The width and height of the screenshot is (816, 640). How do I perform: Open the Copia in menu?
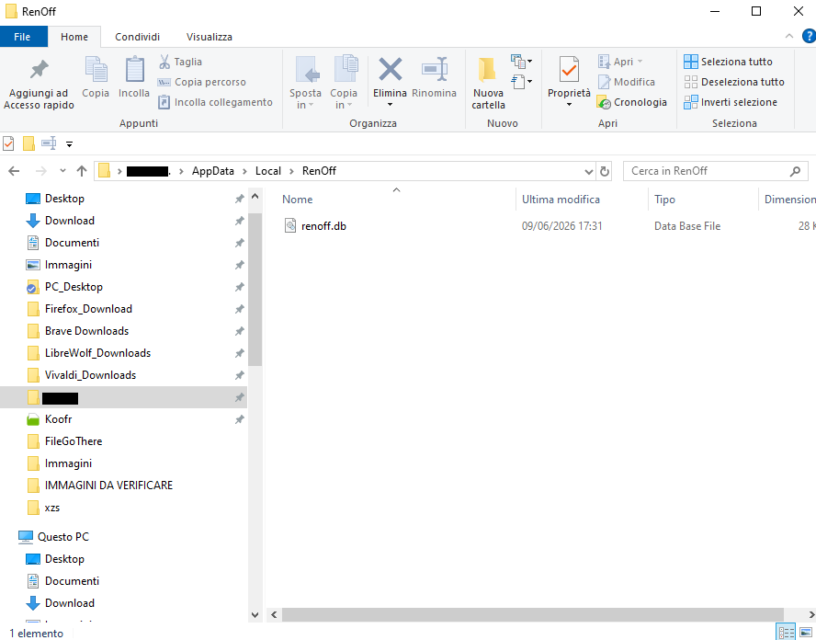[x=344, y=83]
